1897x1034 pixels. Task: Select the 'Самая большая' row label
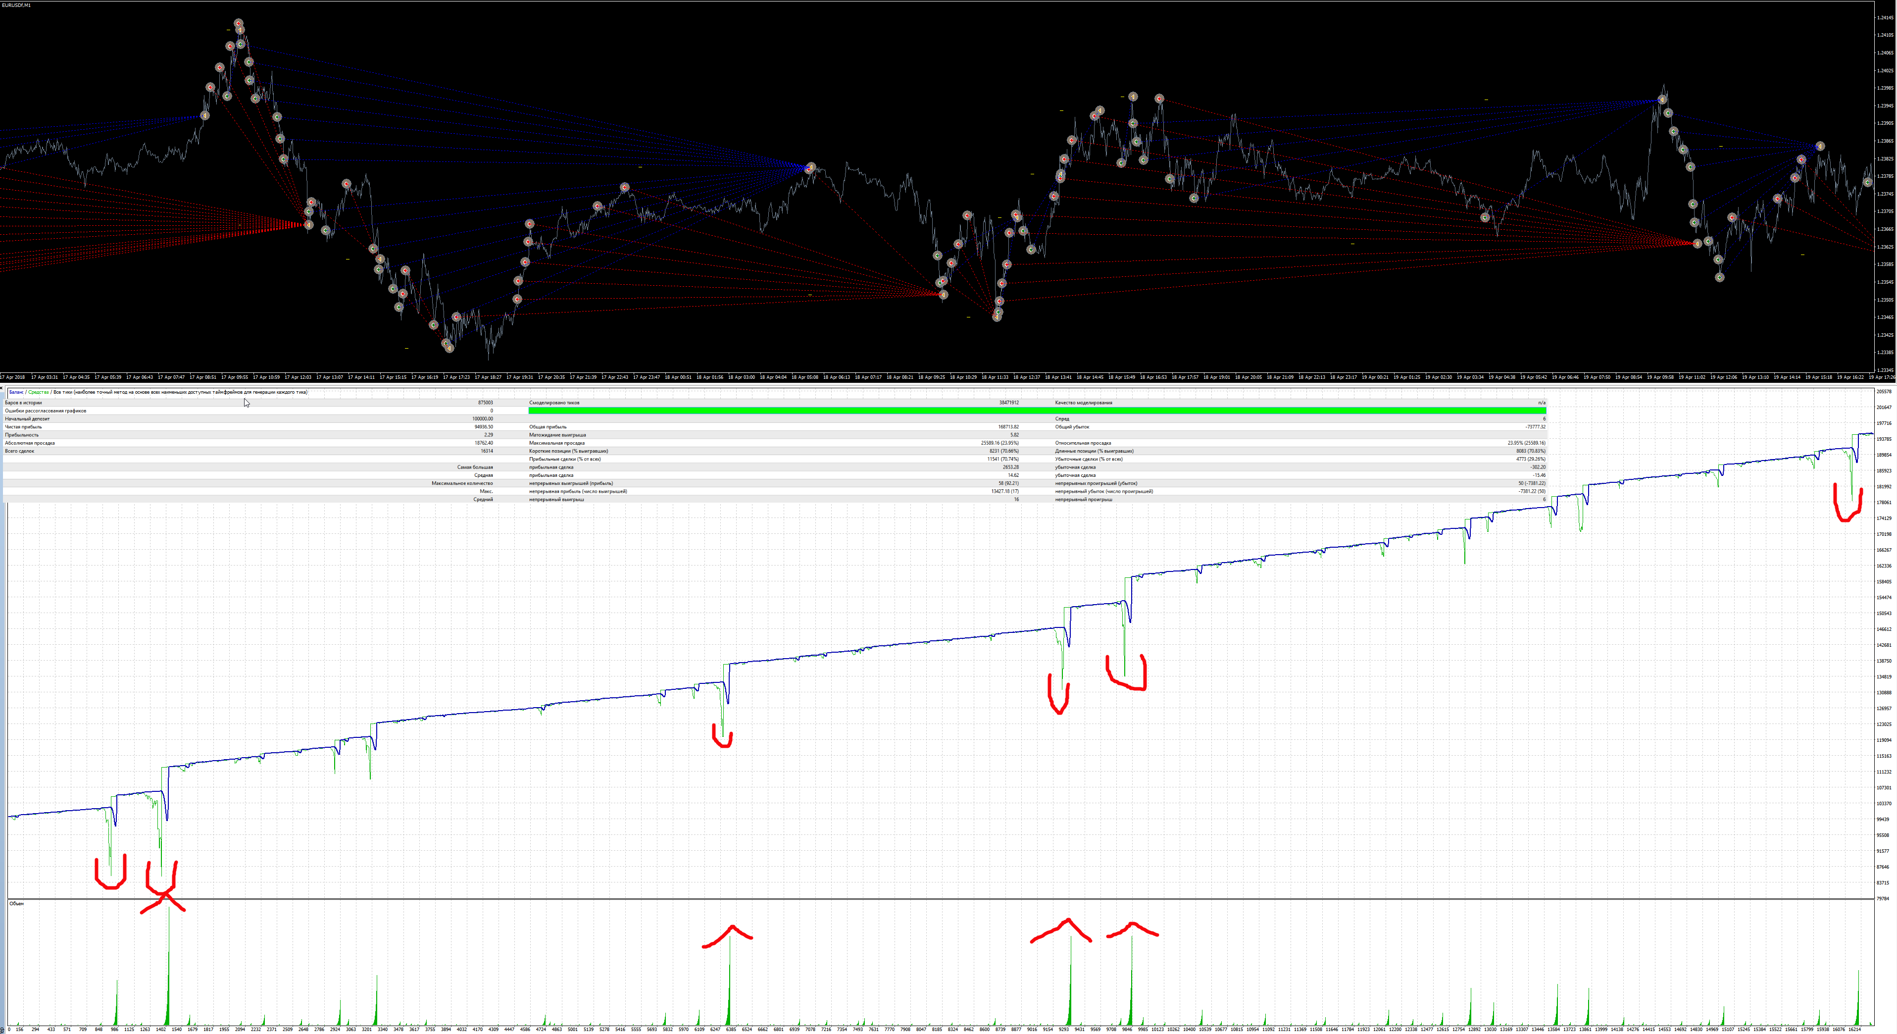click(475, 467)
